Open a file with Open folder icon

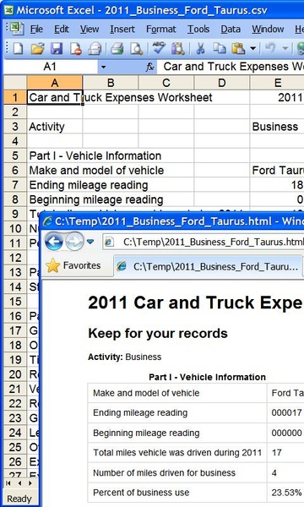click(x=37, y=48)
